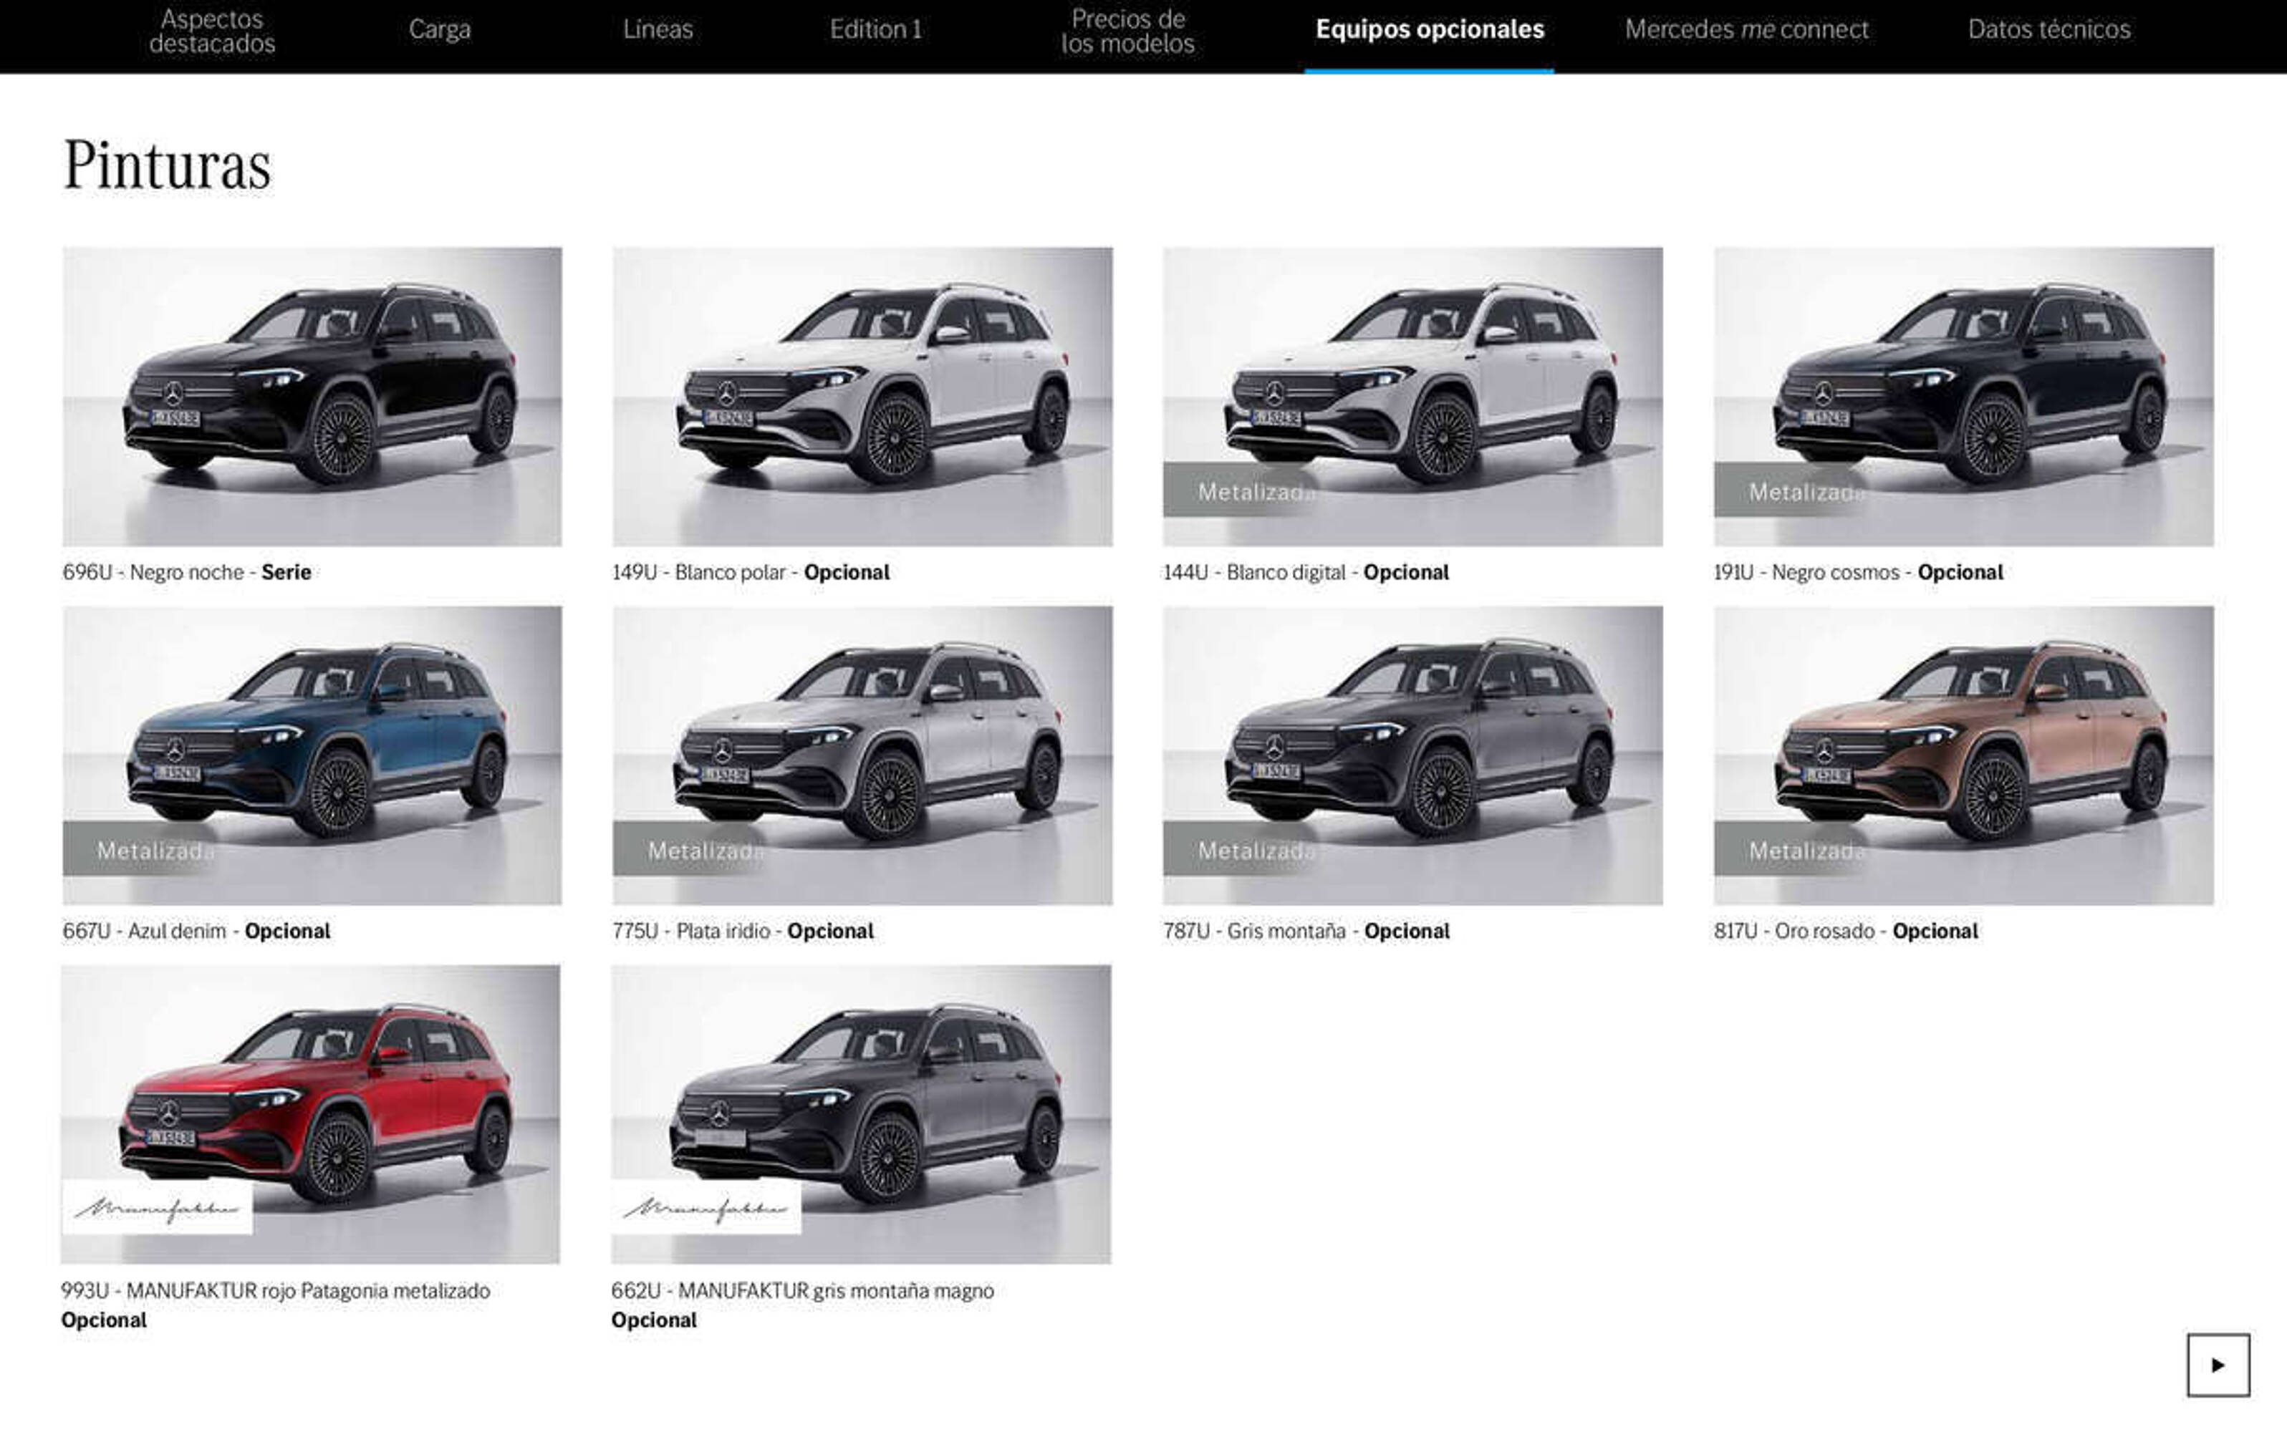Click the Metalizada badge on Oro rosado
This screenshot has width=2287, height=1432.
(x=1791, y=850)
